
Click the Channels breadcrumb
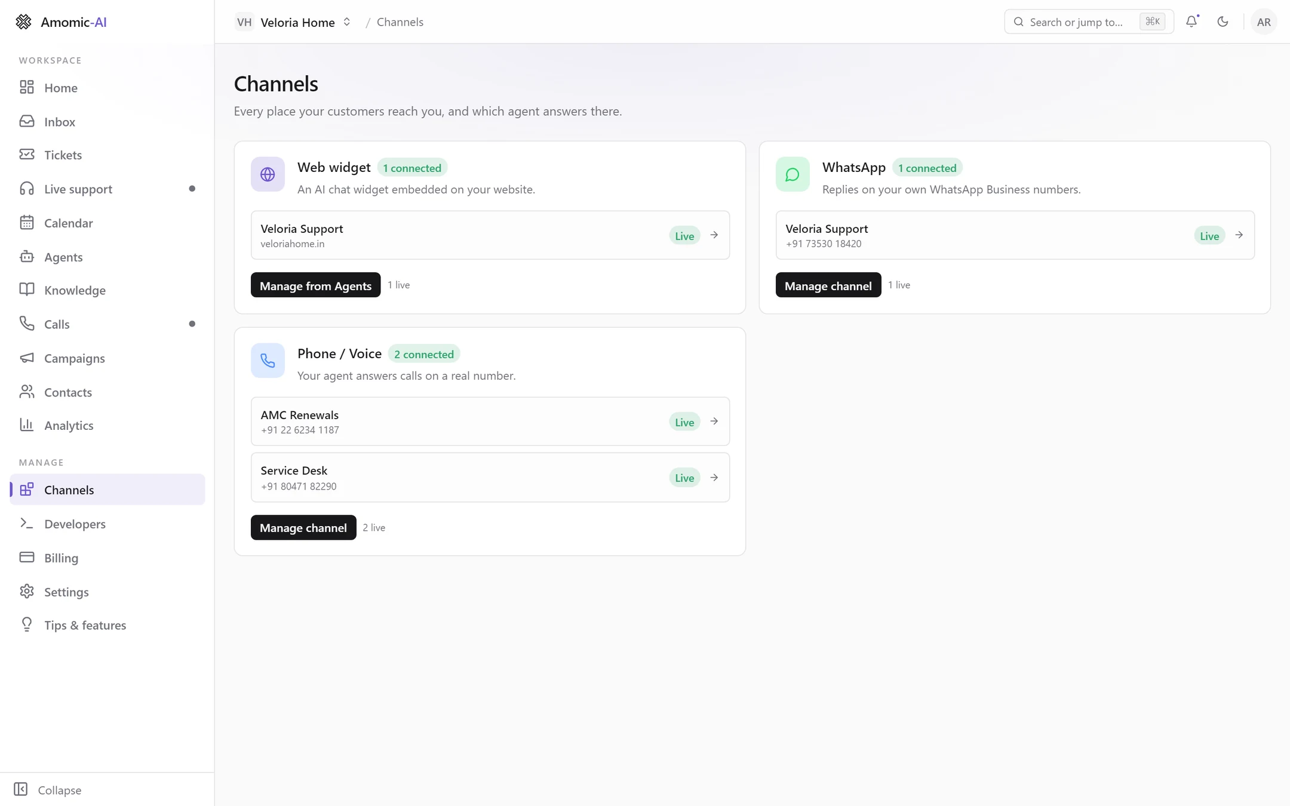click(400, 22)
